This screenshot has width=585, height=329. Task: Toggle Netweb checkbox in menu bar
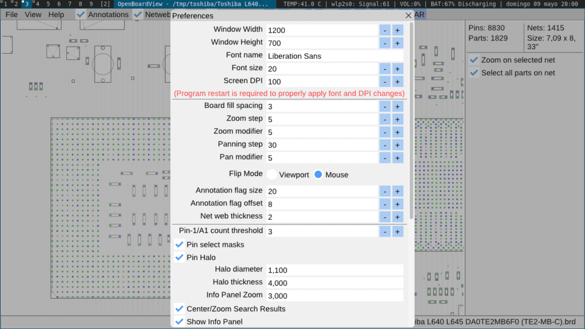point(138,14)
